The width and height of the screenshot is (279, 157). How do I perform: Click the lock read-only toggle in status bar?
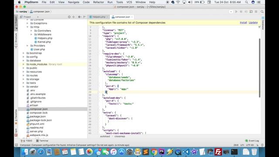coord(258,145)
